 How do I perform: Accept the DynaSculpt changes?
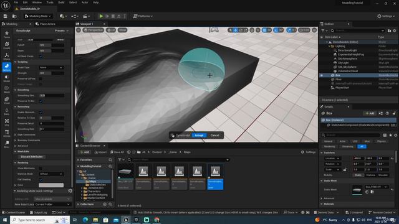pos(199,136)
